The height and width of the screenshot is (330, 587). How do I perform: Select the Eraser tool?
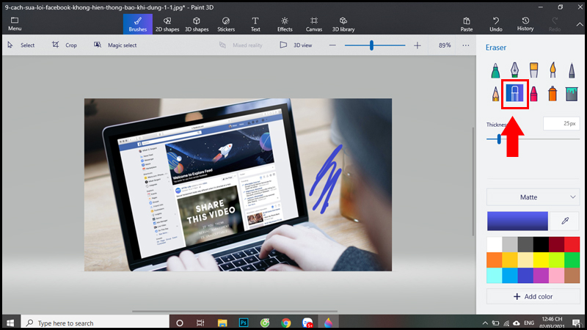515,93
